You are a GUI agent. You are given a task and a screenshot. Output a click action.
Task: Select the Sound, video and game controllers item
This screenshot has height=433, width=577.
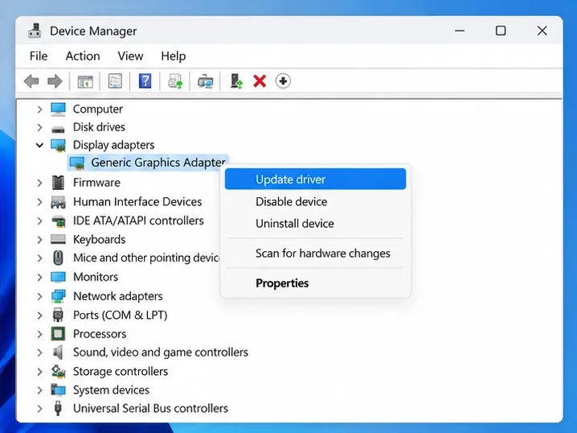pyautogui.click(x=161, y=353)
